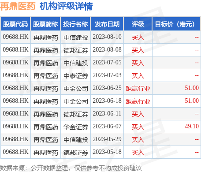Click date cell 2023-08-08

click(107, 49)
